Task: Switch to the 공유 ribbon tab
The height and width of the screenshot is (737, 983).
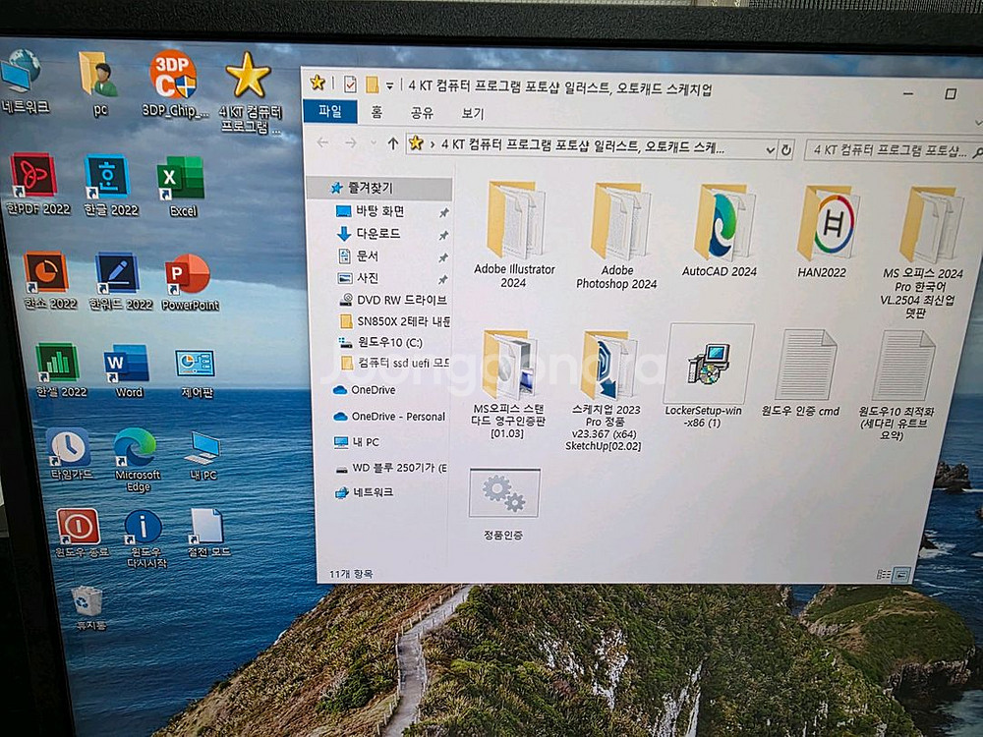Action: 422,113
